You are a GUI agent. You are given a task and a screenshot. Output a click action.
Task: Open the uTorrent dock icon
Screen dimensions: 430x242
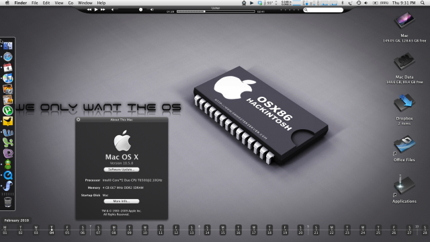[7, 110]
